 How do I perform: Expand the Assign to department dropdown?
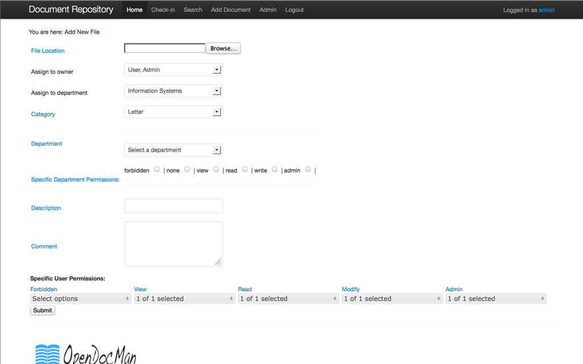point(173,91)
